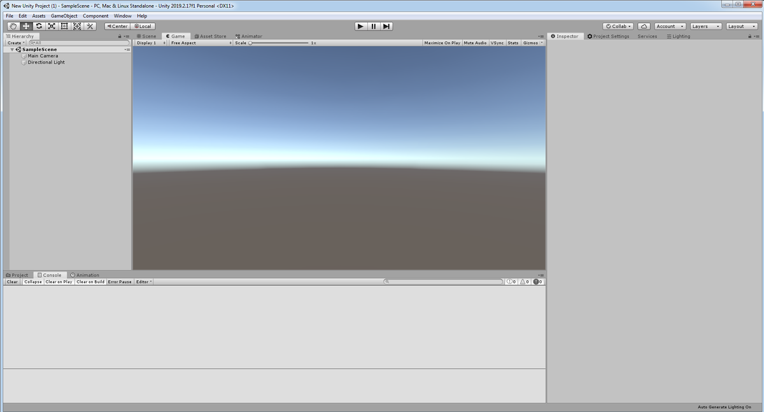Toggle pivot mode Center button
The width and height of the screenshot is (764, 412).
pos(117,26)
